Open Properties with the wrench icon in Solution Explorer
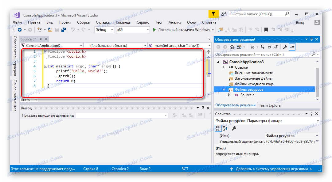Viewport: 332px width, 182px height. tap(285, 47)
